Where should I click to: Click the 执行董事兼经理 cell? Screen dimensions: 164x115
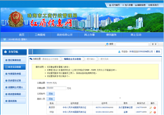coord(126,107)
